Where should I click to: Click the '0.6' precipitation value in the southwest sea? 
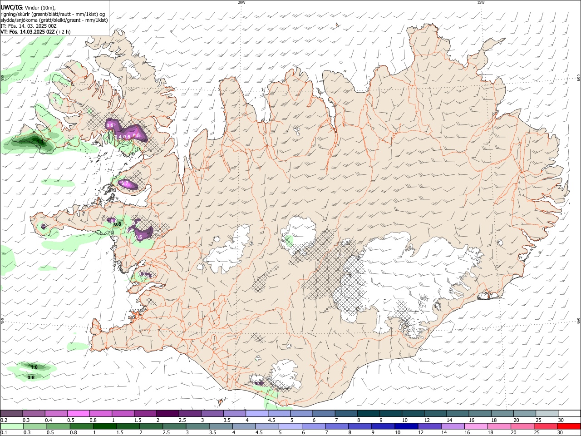31,377
